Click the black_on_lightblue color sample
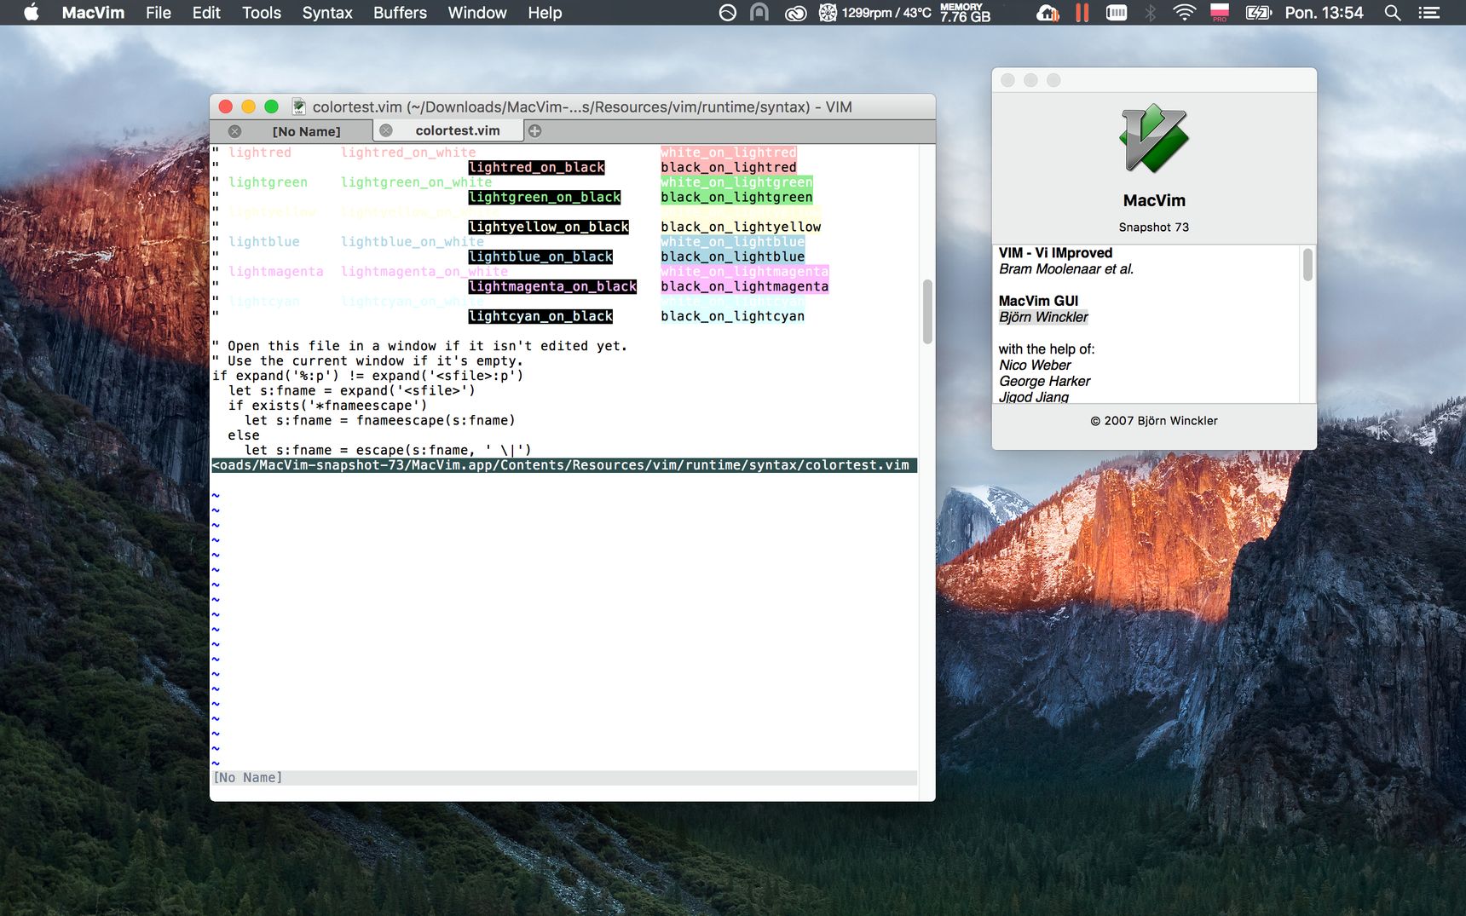Screen dimensions: 1466x916 (733, 257)
